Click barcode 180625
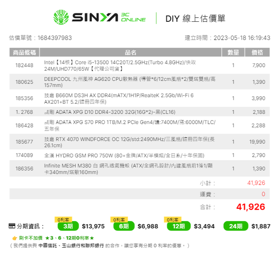 coord(24,82)
